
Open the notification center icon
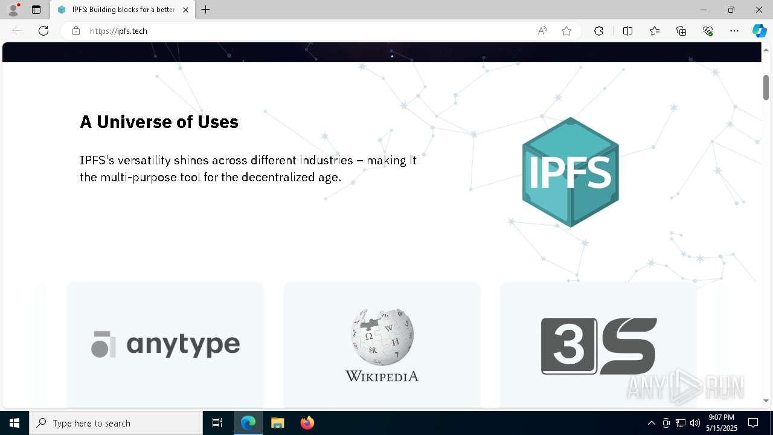[753, 423]
